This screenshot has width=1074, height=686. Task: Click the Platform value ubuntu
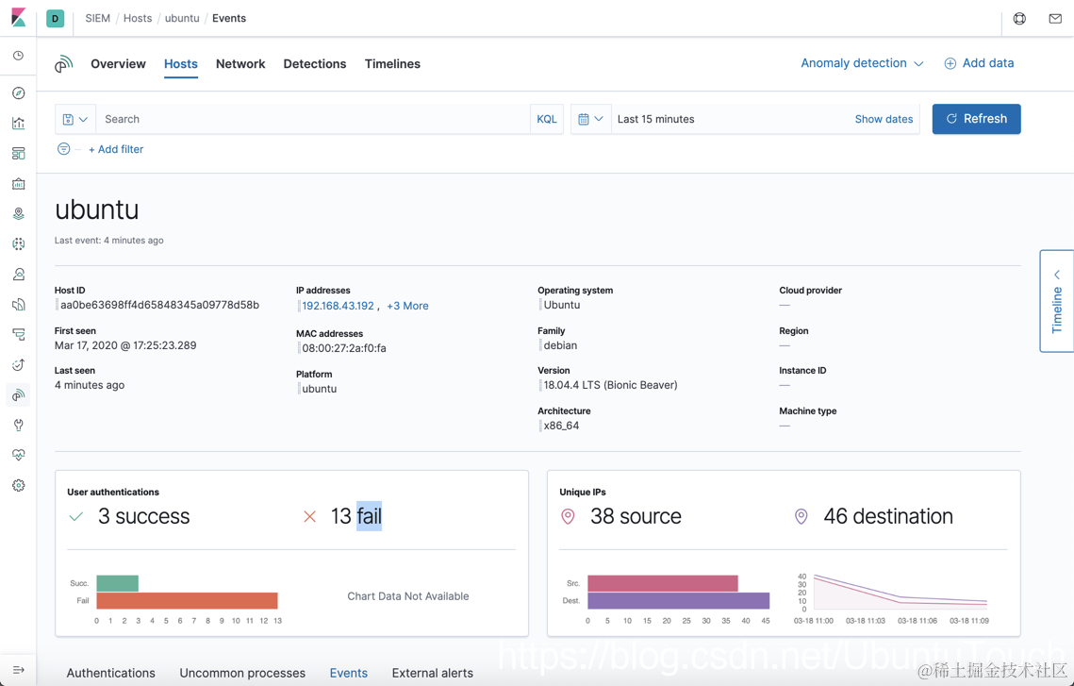320,389
